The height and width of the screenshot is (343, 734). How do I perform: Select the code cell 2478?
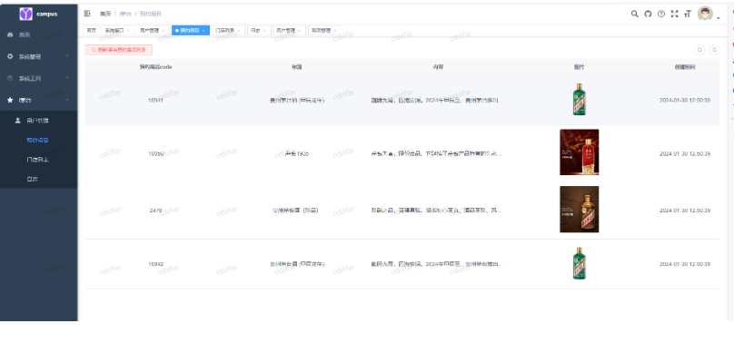(155, 211)
